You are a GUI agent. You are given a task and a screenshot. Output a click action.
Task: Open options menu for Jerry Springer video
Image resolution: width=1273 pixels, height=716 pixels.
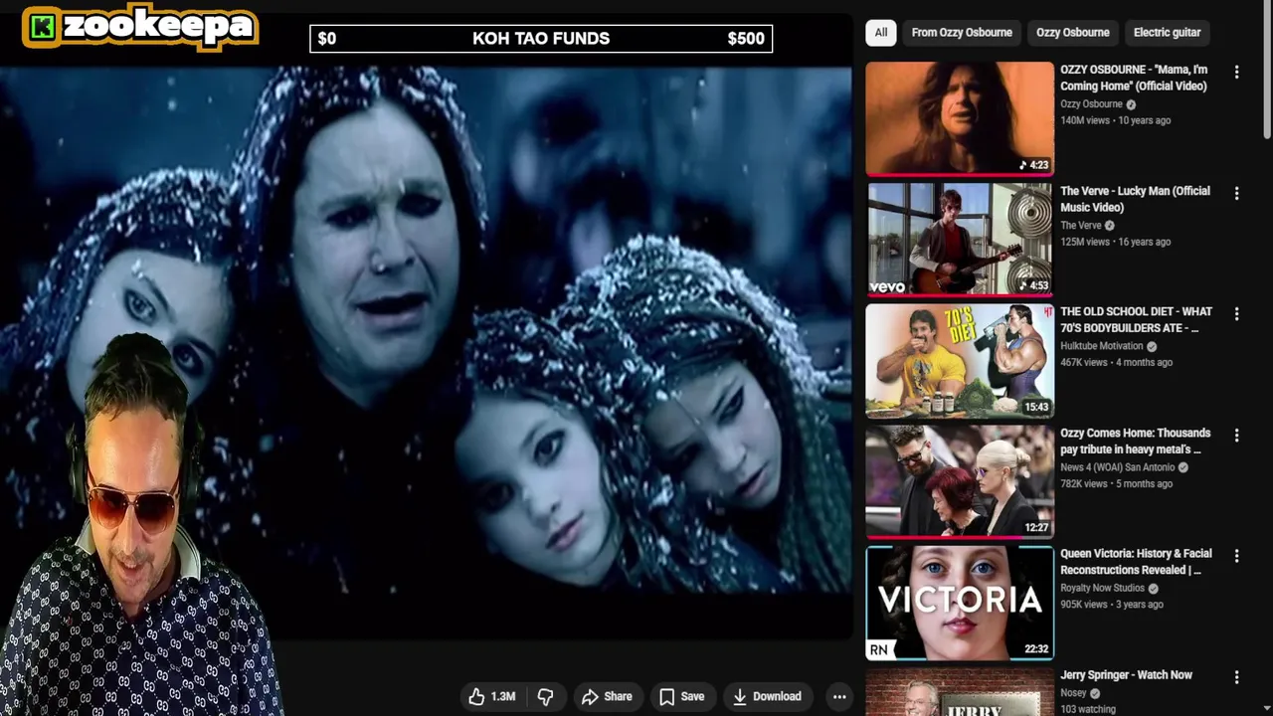point(1236,677)
